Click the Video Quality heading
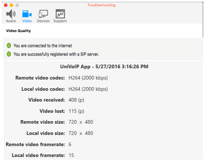Viewport: 205px width, 162px height. pos(19,31)
